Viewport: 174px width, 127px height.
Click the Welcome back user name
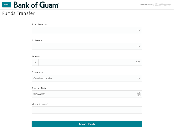(163, 5)
